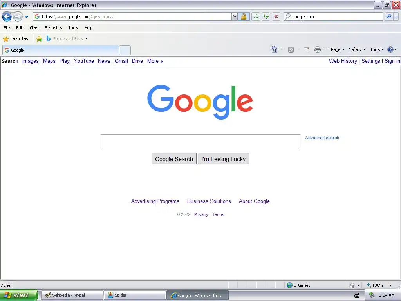Open the View menu

pos(34,28)
